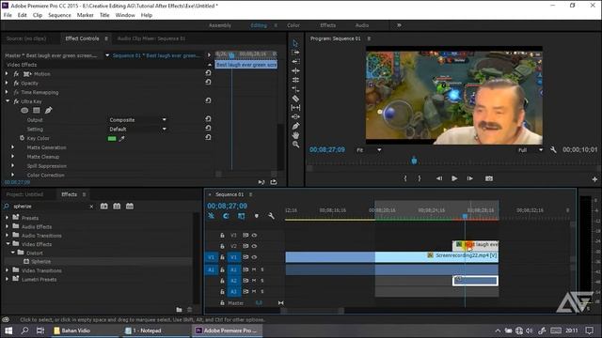The width and height of the screenshot is (602, 338).
Task: Select the Track Select Forward tool
Action: pos(295,53)
